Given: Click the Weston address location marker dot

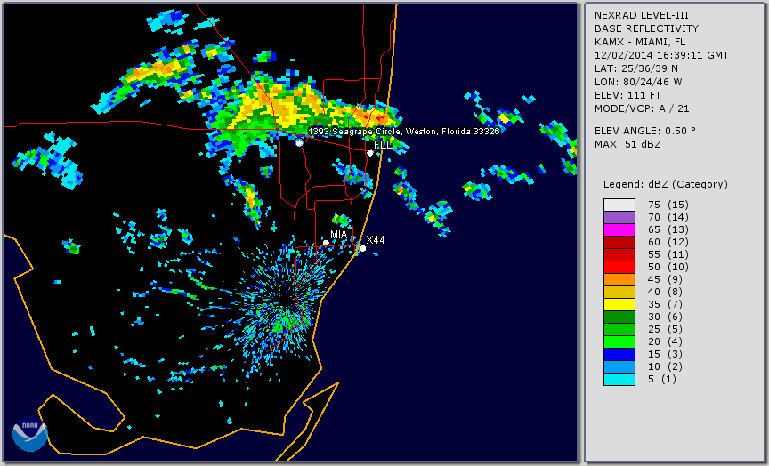Looking at the screenshot, I should click(299, 142).
